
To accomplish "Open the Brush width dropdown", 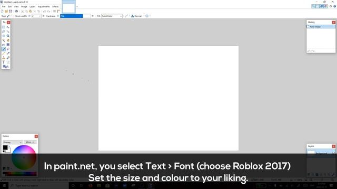I will pyautogui.click(x=40, y=16).
